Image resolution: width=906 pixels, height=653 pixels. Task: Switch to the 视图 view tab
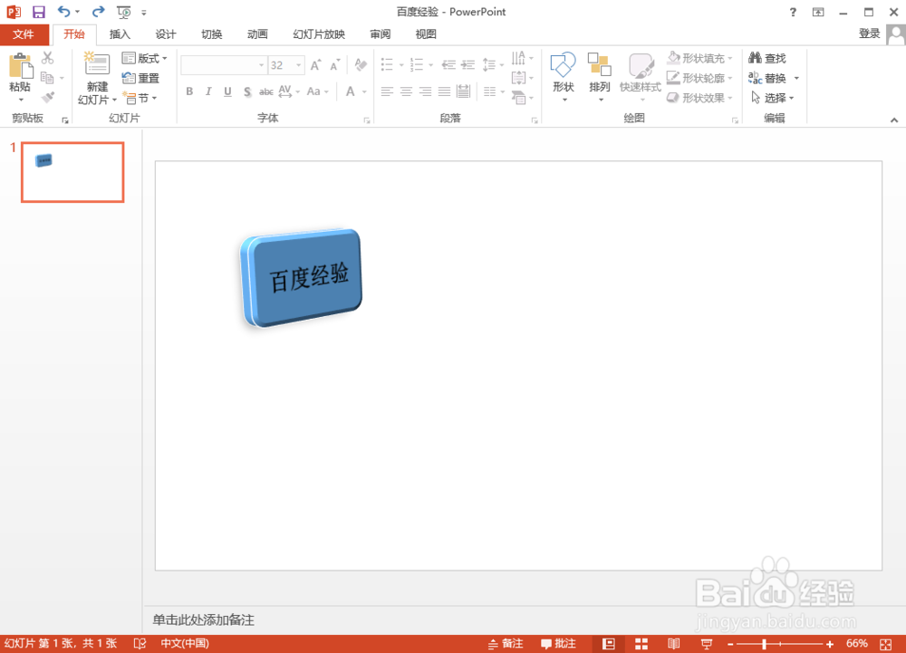point(426,34)
